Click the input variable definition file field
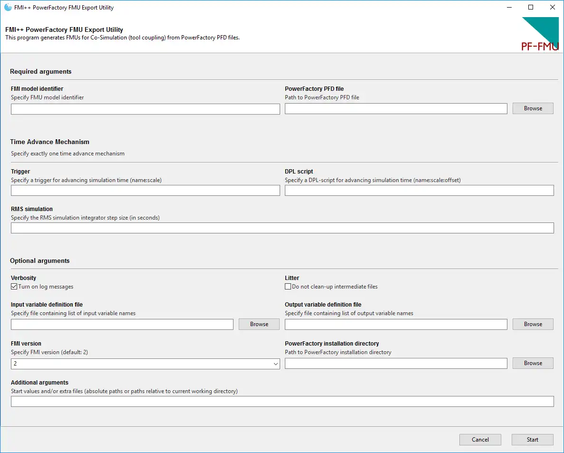564x453 pixels. click(x=122, y=324)
